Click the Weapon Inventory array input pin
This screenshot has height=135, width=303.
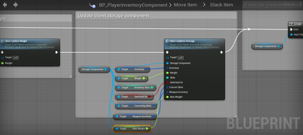point(167,92)
